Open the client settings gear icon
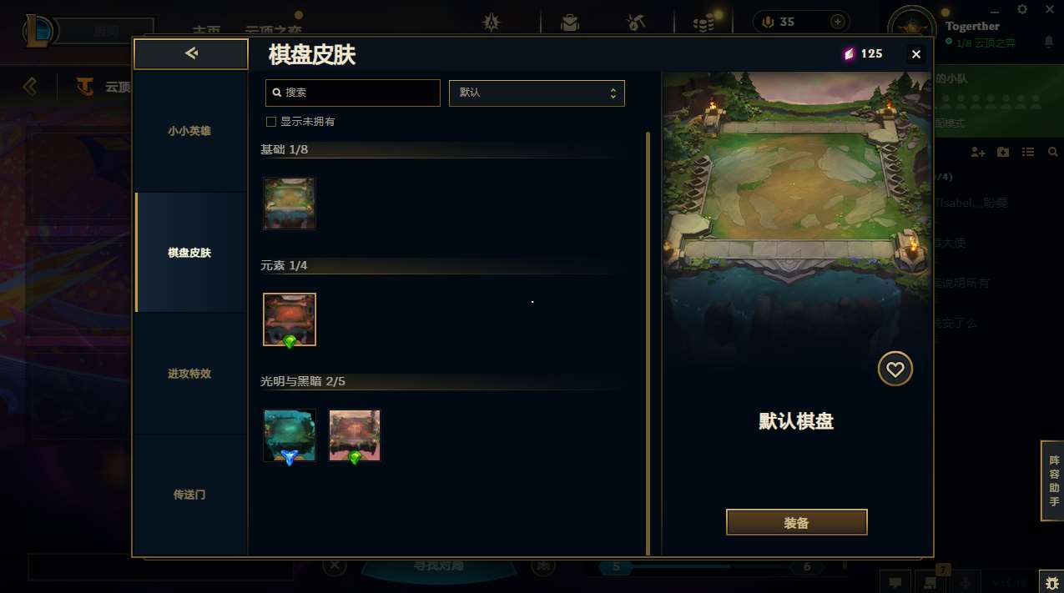This screenshot has height=593, width=1064. (1022, 9)
